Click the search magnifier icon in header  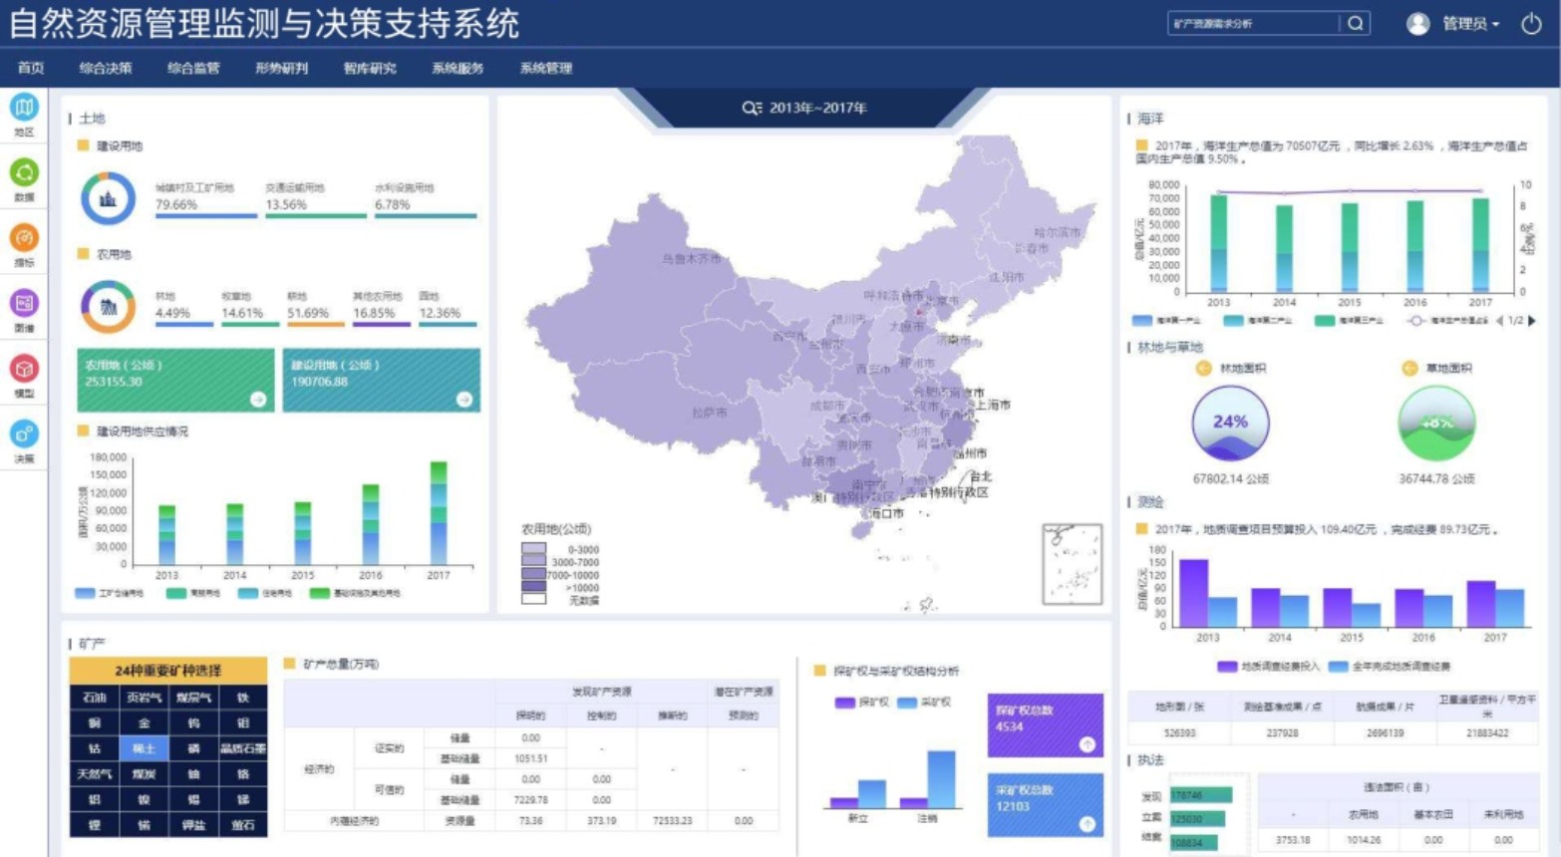click(1355, 23)
